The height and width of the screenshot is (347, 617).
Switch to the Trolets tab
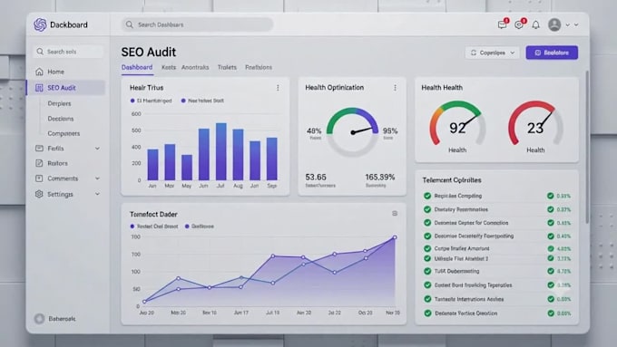[227, 68]
